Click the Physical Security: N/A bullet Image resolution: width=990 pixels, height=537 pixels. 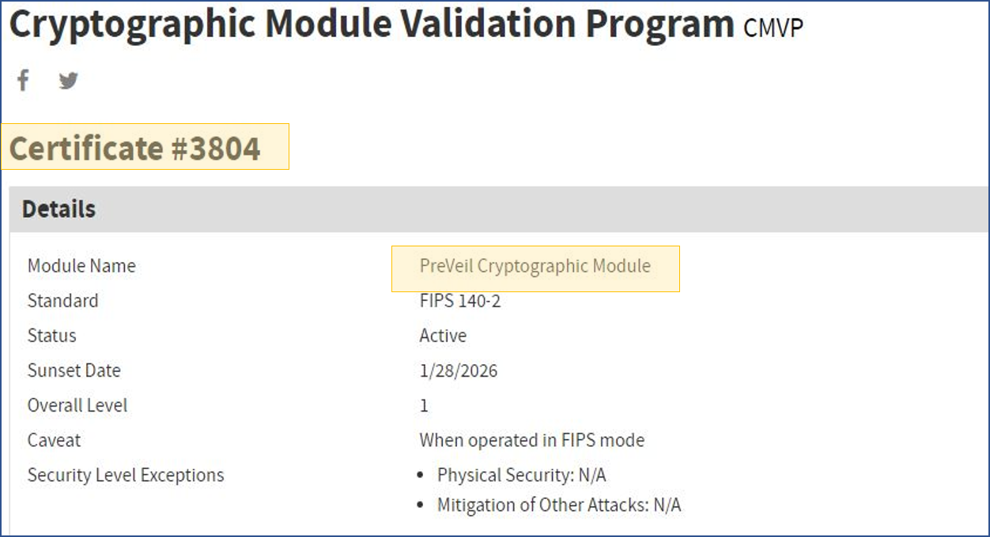[522, 475]
